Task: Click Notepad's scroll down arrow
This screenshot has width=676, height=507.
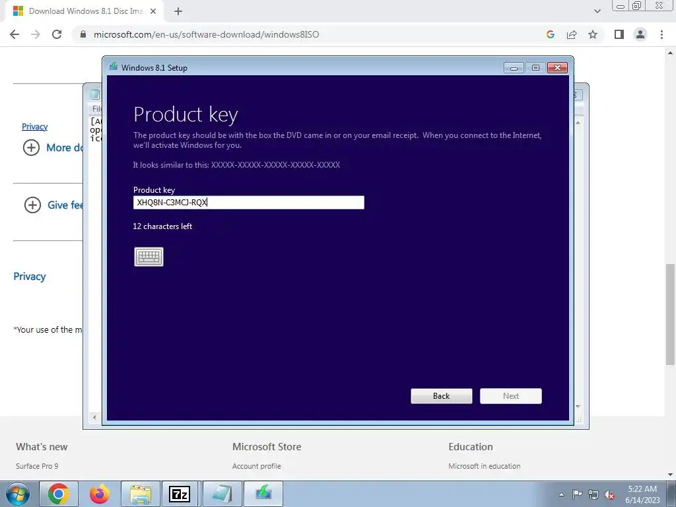Action: (x=578, y=407)
